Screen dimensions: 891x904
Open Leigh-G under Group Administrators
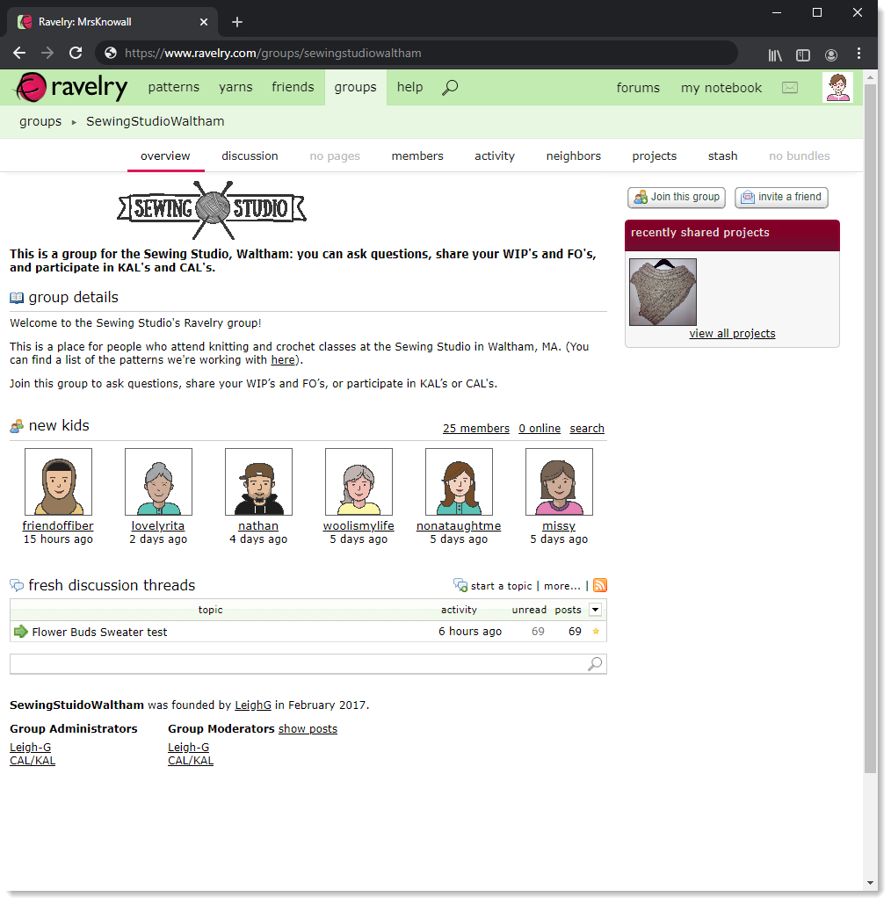coord(31,747)
